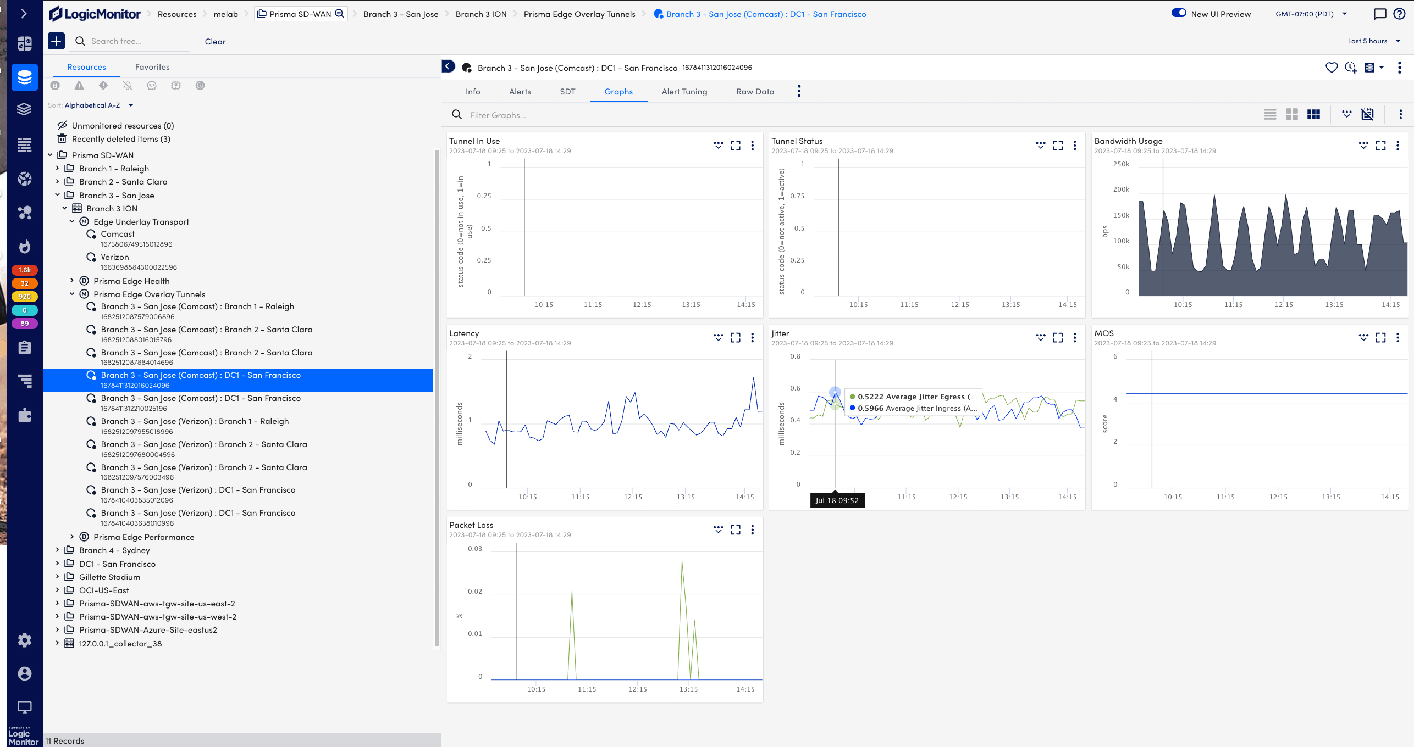Click the Clear button next to tree search
Image resolution: width=1414 pixels, height=747 pixels.
(216, 42)
